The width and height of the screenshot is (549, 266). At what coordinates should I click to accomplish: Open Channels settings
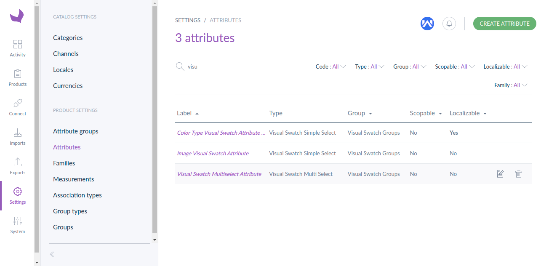[x=66, y=54]
